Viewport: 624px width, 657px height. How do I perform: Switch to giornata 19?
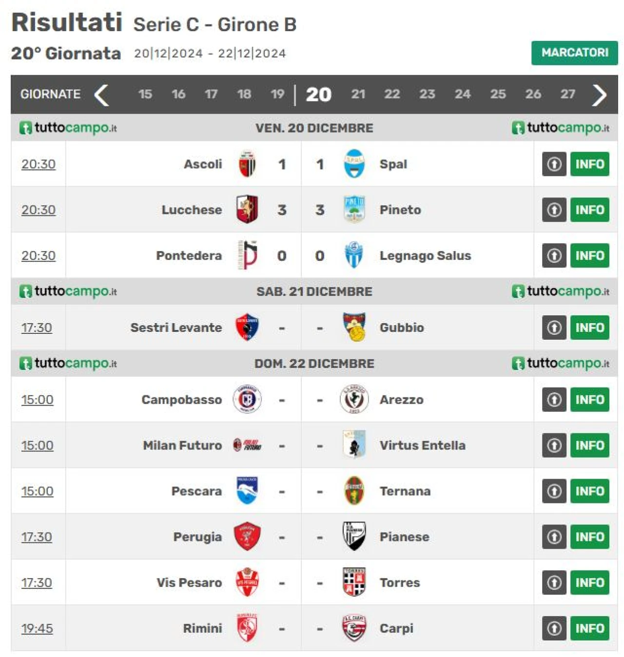coord(277,94)
